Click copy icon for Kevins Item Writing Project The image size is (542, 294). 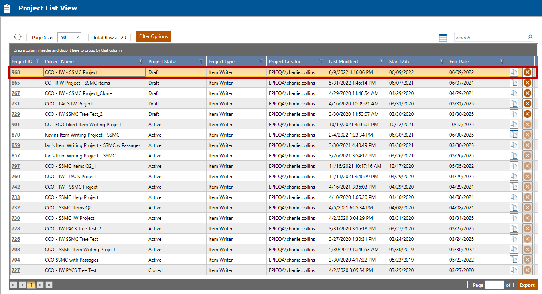(514, 135)
